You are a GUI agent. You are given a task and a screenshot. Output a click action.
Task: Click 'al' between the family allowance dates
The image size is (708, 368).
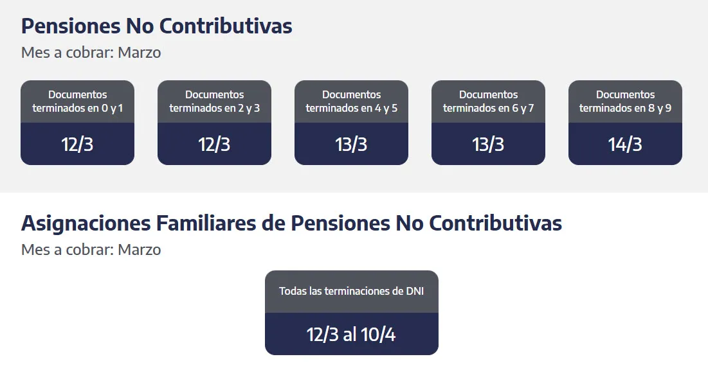point(350,335)
